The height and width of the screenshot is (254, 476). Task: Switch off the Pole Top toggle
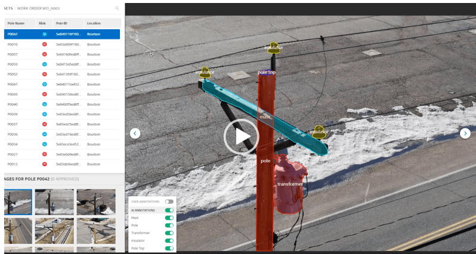[x=169, y=248]
